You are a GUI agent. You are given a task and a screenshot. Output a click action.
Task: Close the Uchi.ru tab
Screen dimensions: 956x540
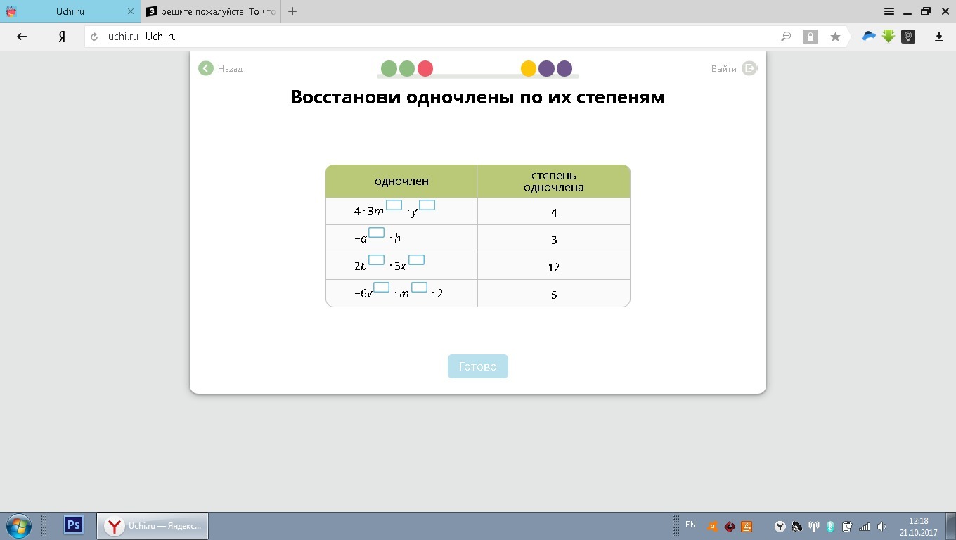tap(130, 11)
